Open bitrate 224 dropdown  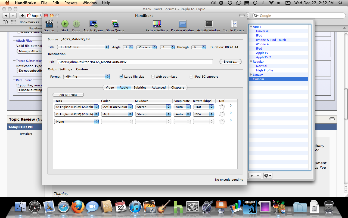(x=204, y=114)
